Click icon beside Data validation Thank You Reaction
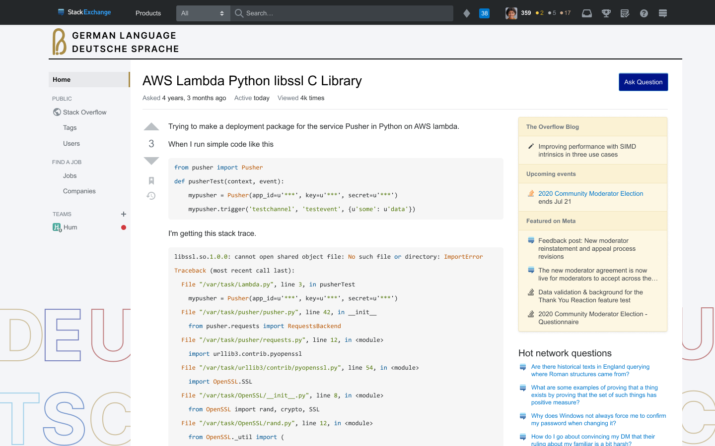The image size is (715, 446). tap(531, 292)
